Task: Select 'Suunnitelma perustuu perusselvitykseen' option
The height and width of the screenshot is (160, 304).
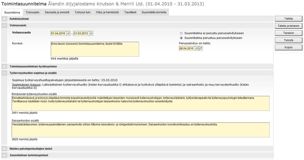Action: (x=181, y=38)
